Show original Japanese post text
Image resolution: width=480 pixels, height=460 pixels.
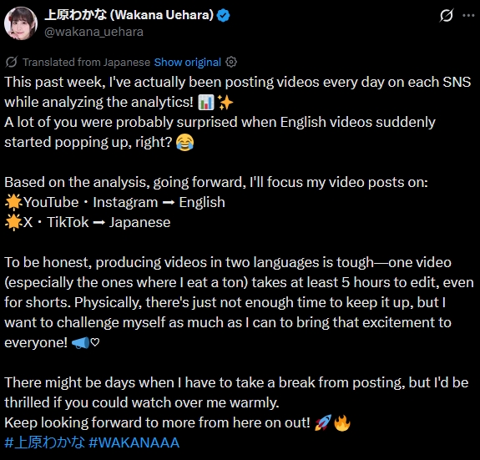click(x=187, y=62)
